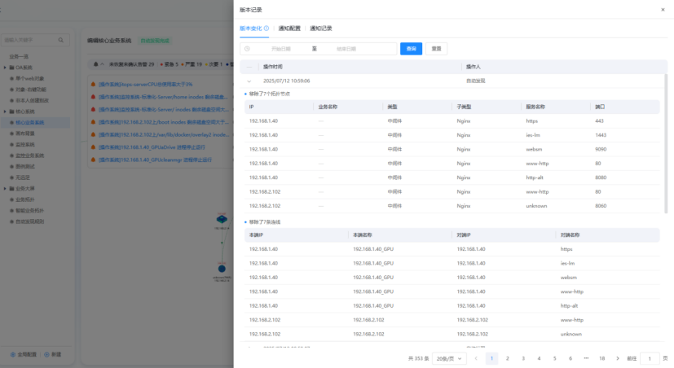Image resolution: width=674 pixels, height=368 pixels.
Task: Expand the OA系统 folder
Action: [x=5, y=68]
